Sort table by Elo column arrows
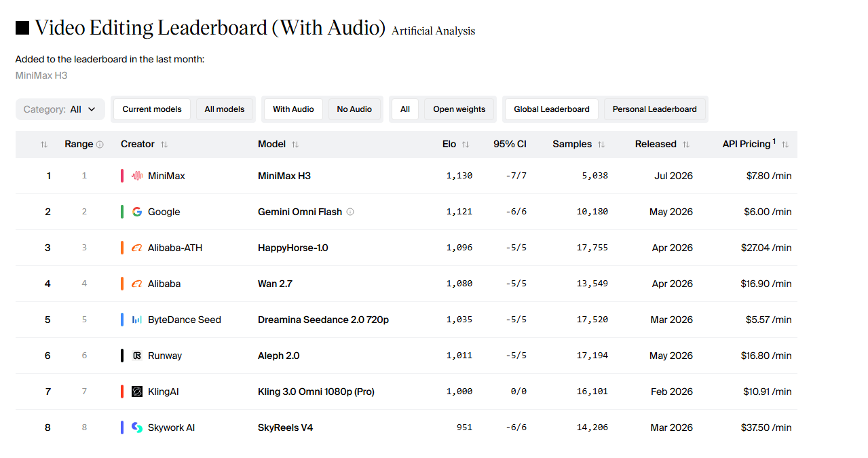 click(466, 145)
